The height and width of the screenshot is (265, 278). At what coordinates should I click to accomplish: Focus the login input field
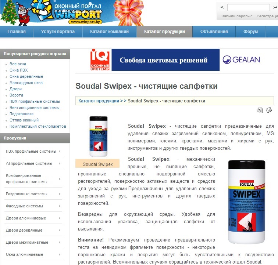click(248, 7)
